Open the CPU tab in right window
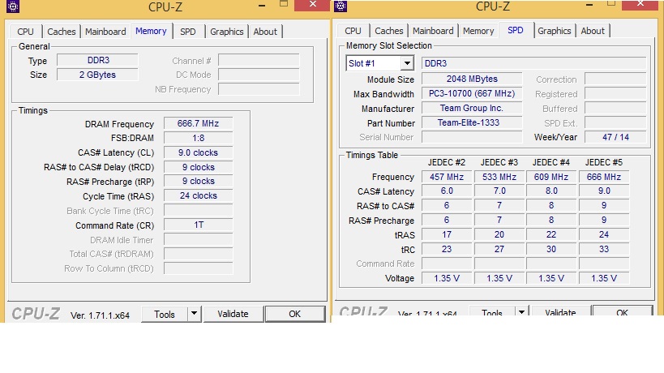This screenshot has height=373, width=664. [353, 31]
